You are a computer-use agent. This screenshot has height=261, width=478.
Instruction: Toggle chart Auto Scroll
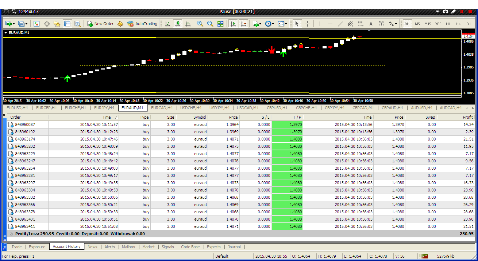(x=233, y=24)
